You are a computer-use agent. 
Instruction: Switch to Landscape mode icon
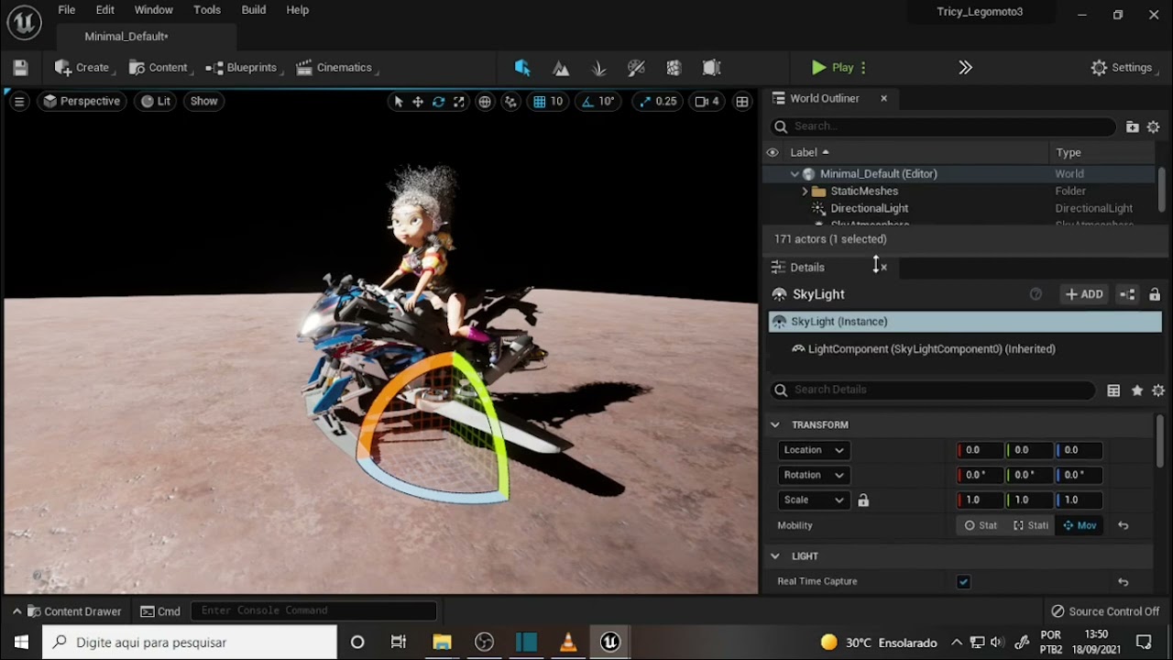click(561, 68)
